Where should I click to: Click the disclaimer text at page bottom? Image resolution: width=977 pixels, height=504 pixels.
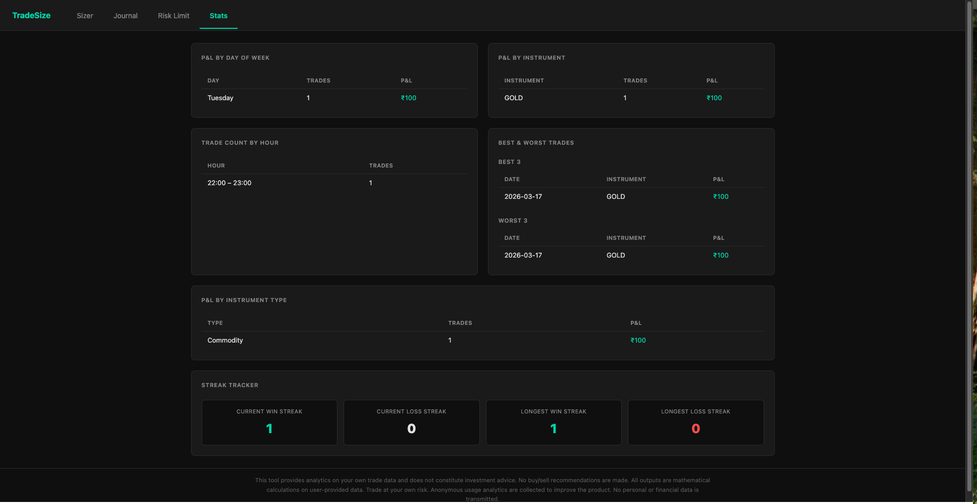pyautogui.click(x=482, y=489)
